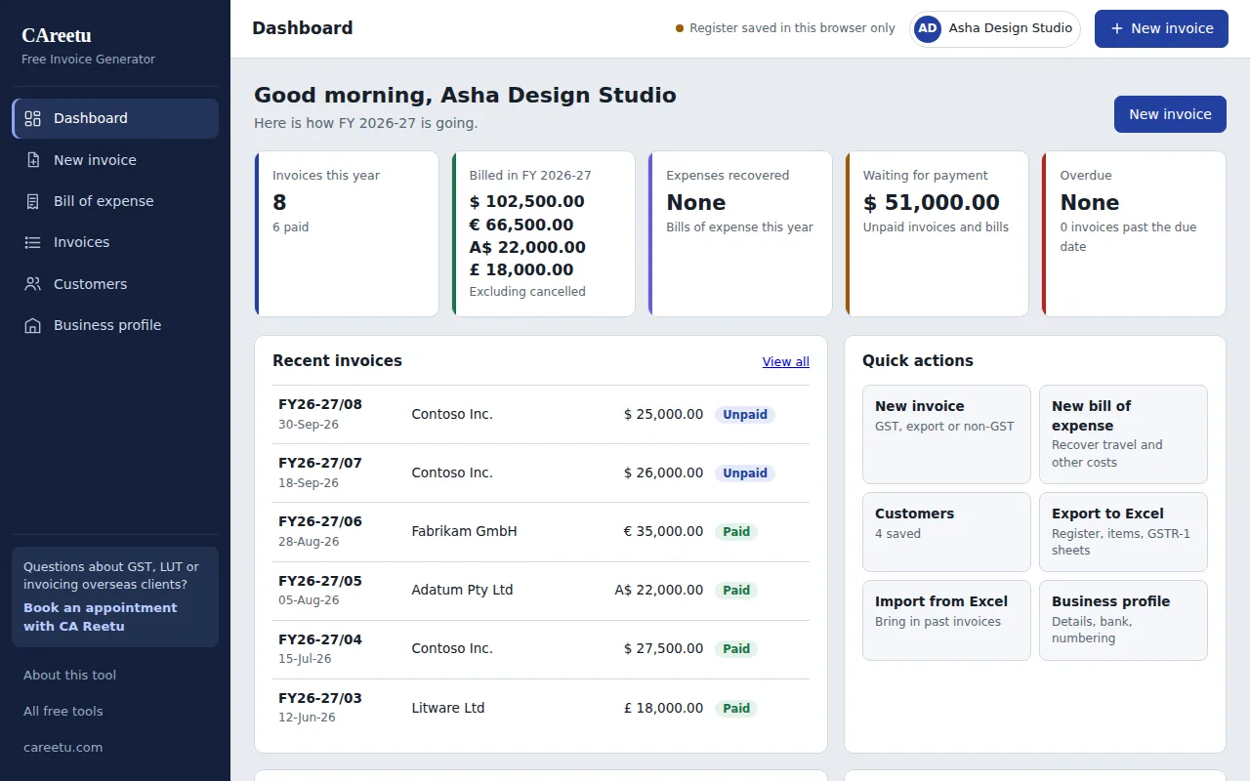Viewport: 1250px width, 781px height.
Task: Click the New invoice document icon in sidebar
Action: (33, 160)
